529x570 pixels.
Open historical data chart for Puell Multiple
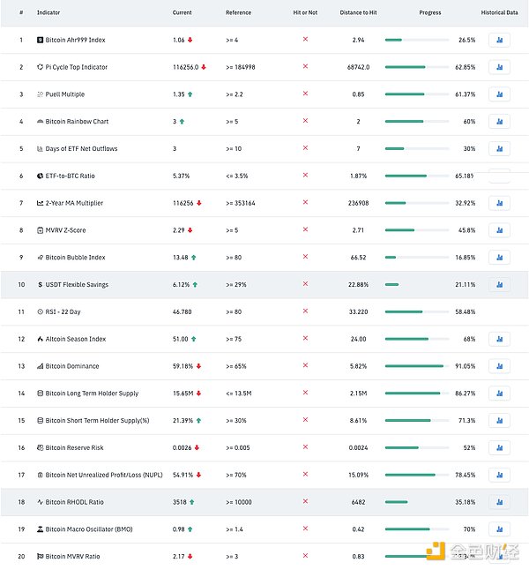tap(499, 94)
